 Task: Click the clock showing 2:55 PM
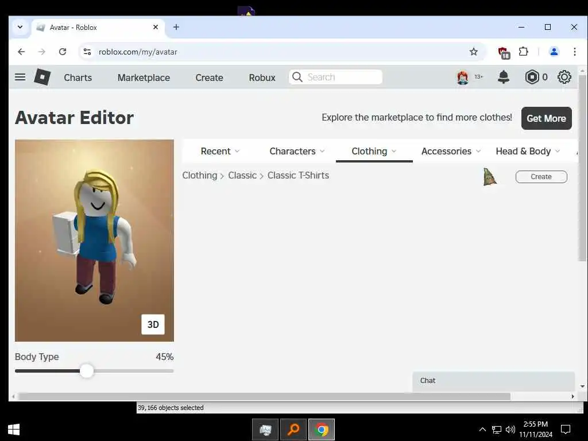536,424
